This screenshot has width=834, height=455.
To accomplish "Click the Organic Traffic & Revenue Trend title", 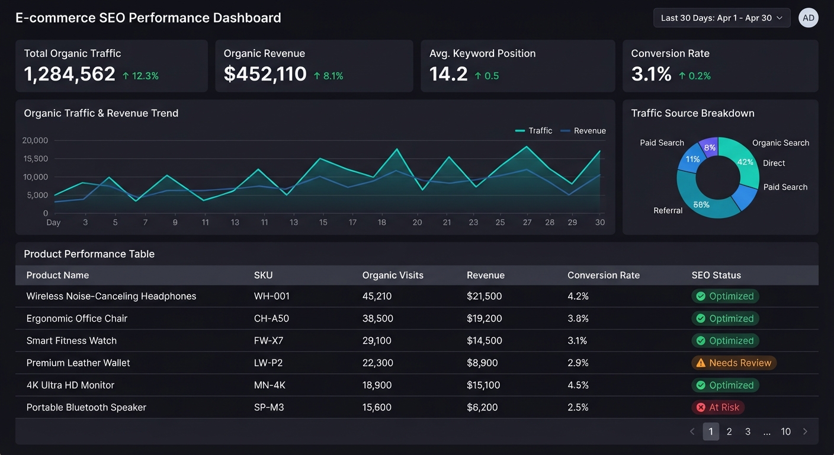I will pos(101,113).
